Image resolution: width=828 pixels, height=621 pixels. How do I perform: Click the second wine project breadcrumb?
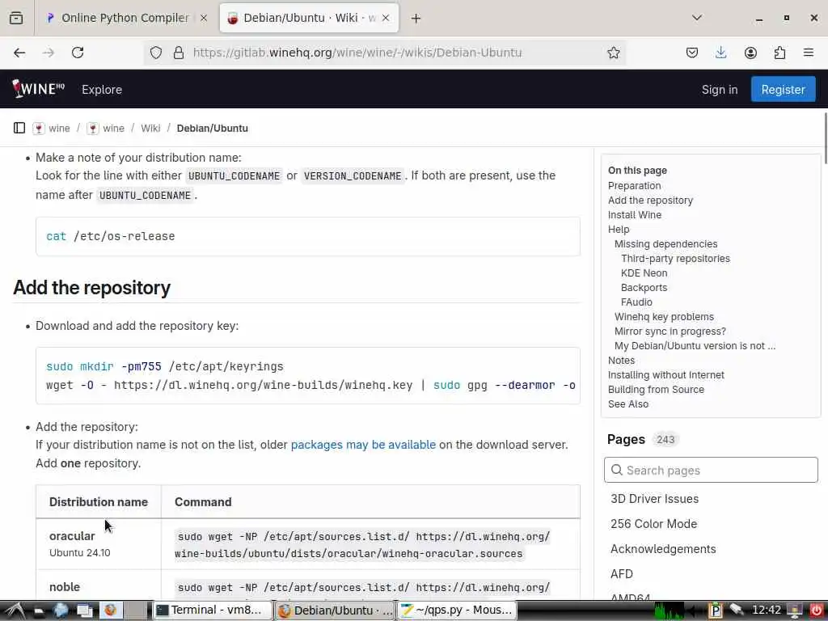(x=113, y=129)
